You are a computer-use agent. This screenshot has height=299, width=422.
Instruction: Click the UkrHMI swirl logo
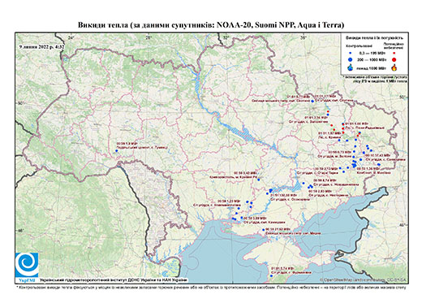(27, 266)
